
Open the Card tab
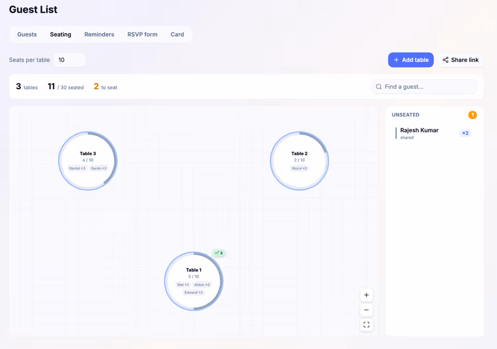[x=177, y=35]
